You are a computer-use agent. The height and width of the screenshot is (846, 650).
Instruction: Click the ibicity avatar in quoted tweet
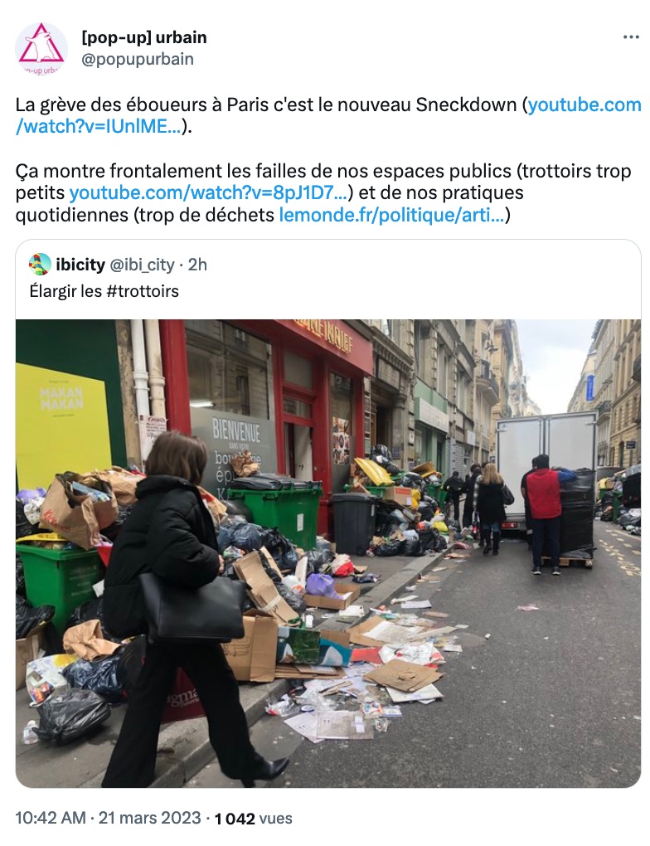[x=40, y=264]
